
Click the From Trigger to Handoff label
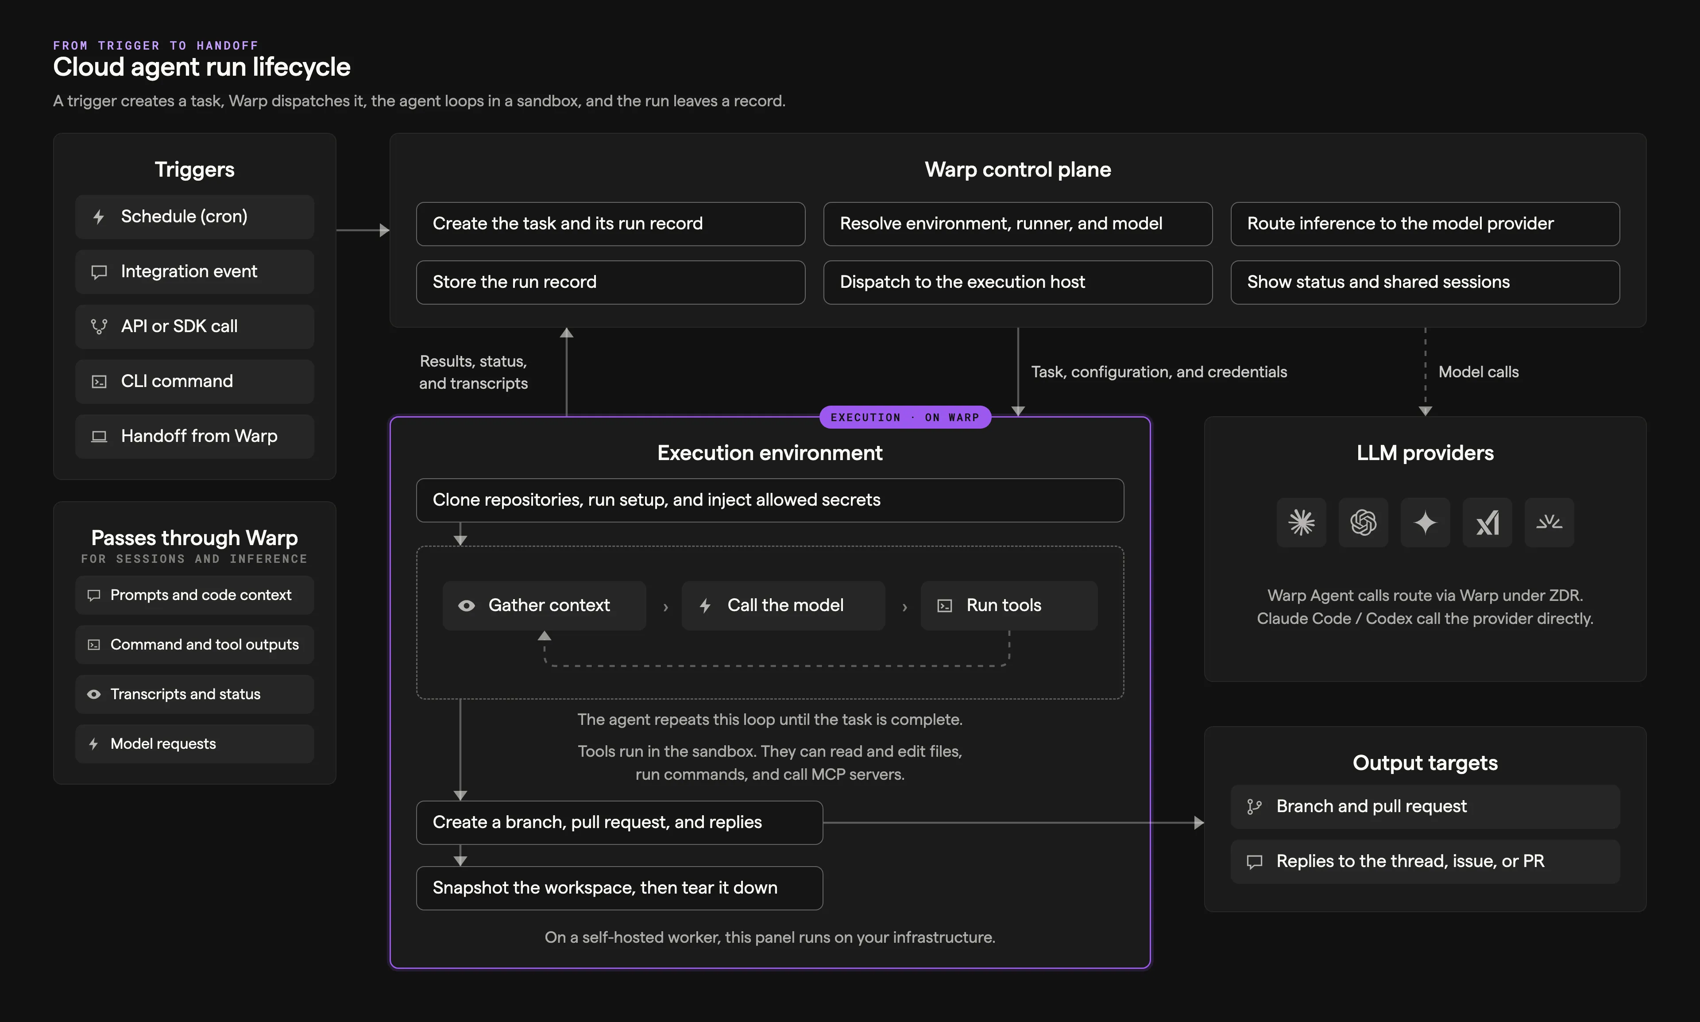tap(155, 46)
